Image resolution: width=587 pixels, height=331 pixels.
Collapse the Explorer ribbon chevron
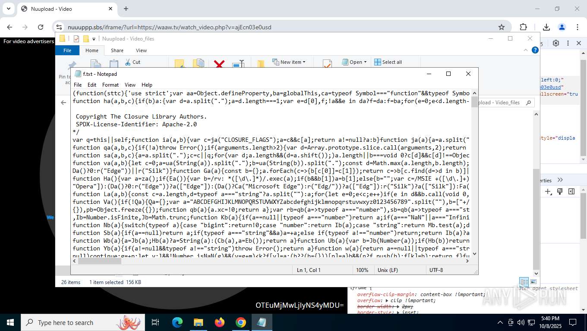[x=526, y=50]
